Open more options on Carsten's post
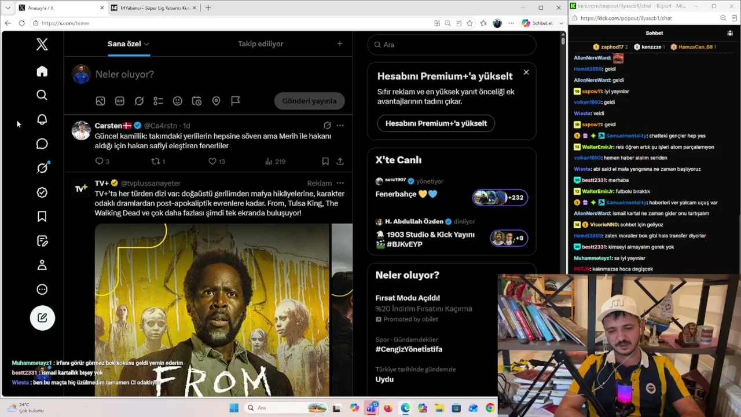Screen dimensions: 741x417 point(340,125)
